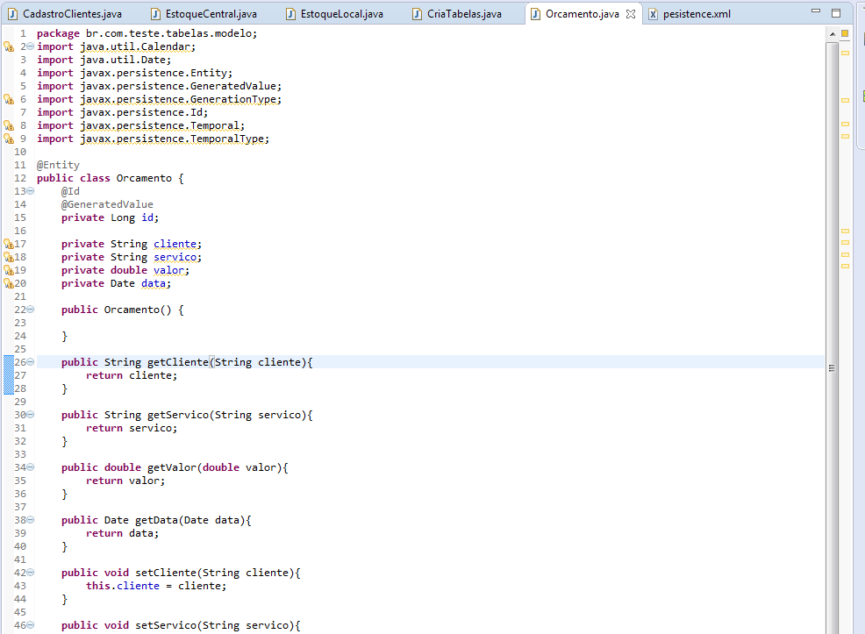Click the Java file icon on CadastroClientes.java tab
The height and width of the screenshot is (634, 865).
[x=12, y=14]
